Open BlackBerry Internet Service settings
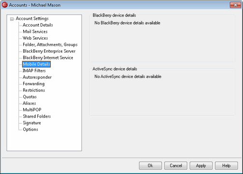Image resolution: width=243 pixels, height=174 pixels. [48, 58]
